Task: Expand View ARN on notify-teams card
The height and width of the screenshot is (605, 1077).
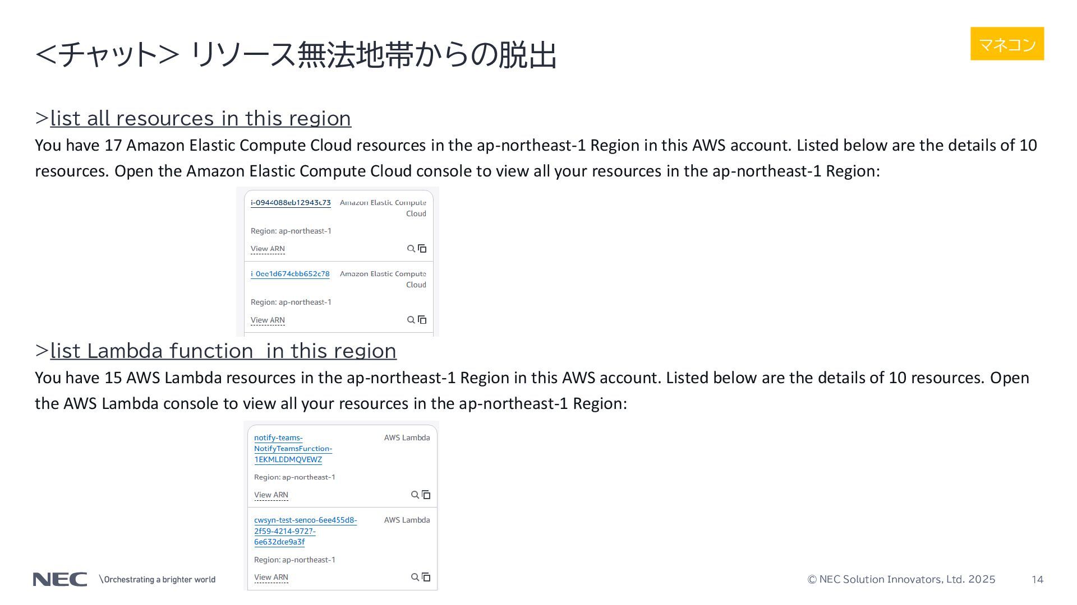Action: coord(271,495)
